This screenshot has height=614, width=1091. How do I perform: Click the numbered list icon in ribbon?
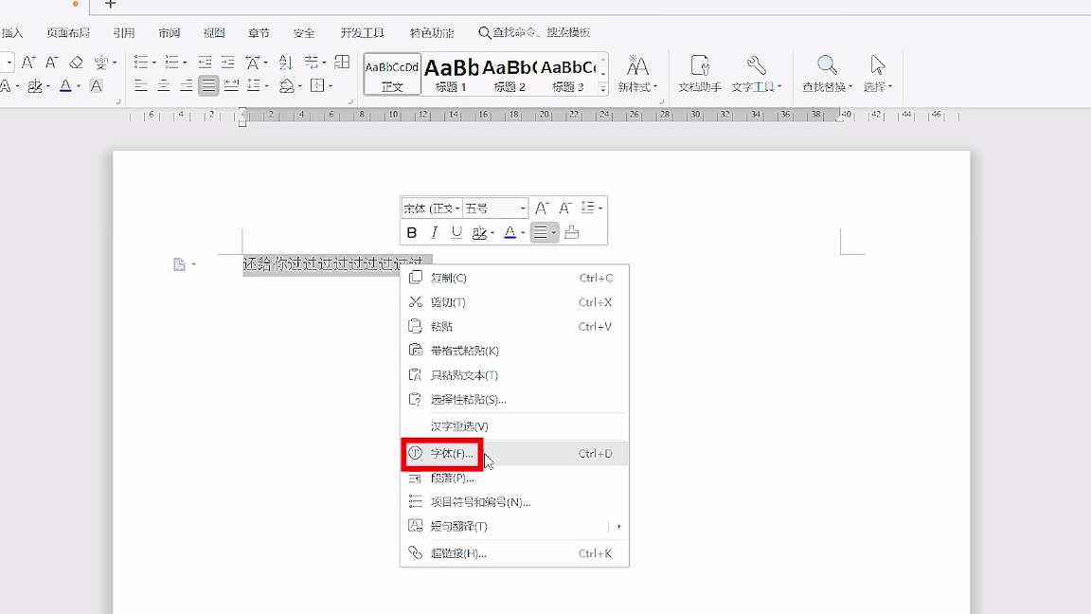[x=171, y=62]
